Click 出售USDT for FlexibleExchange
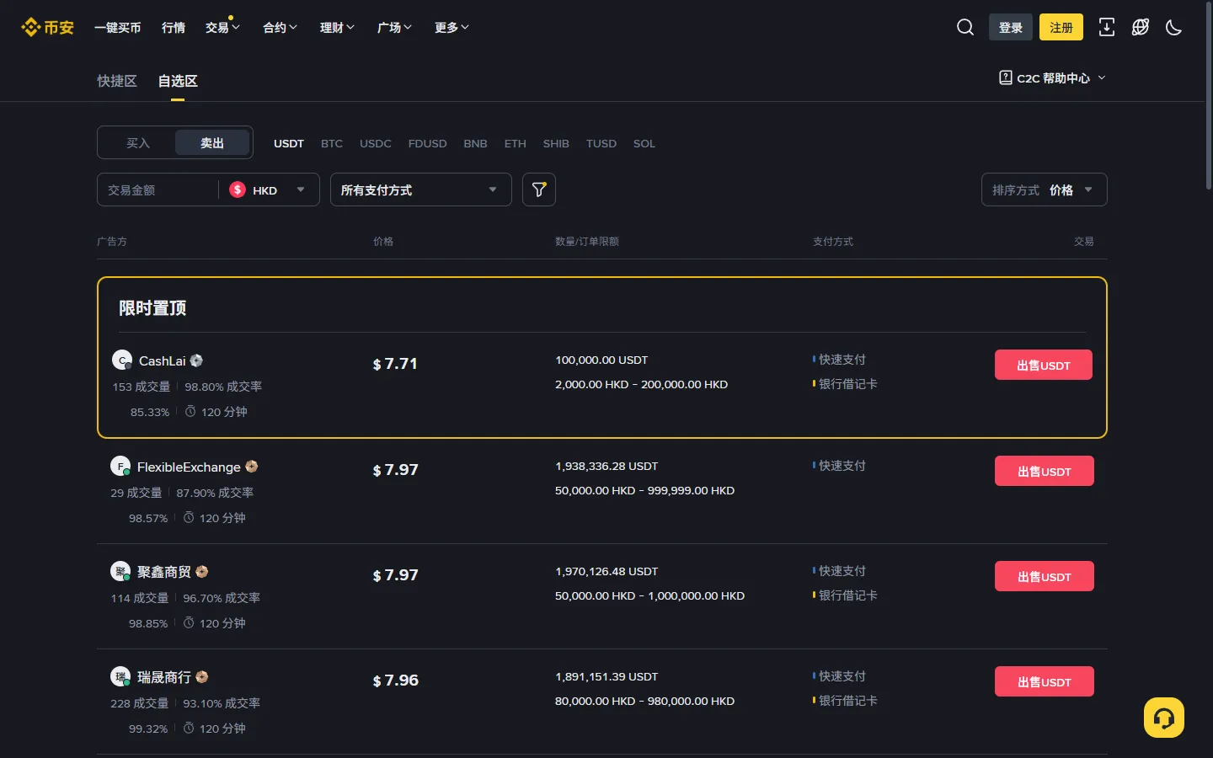Viewport: 1213px width, 758px height. click(1045, 471)
